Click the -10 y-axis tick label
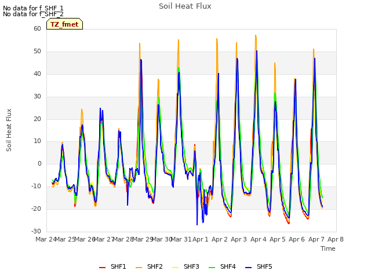The height and width of the screenshot is (278, 371). tap(37, 186)
